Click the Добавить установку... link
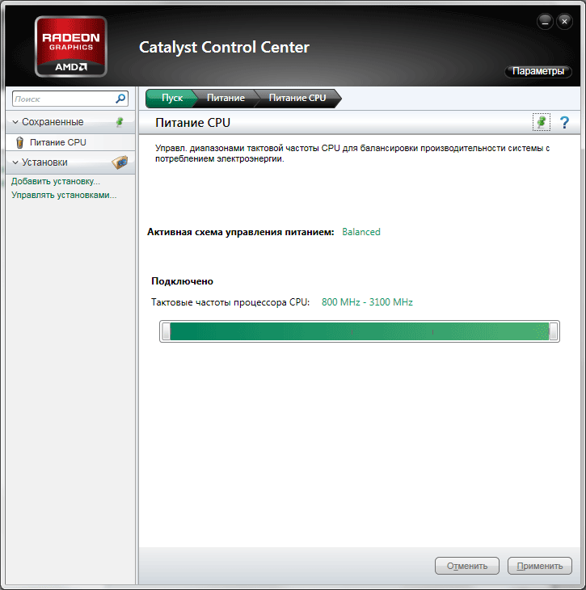 [x=55, y=181]
